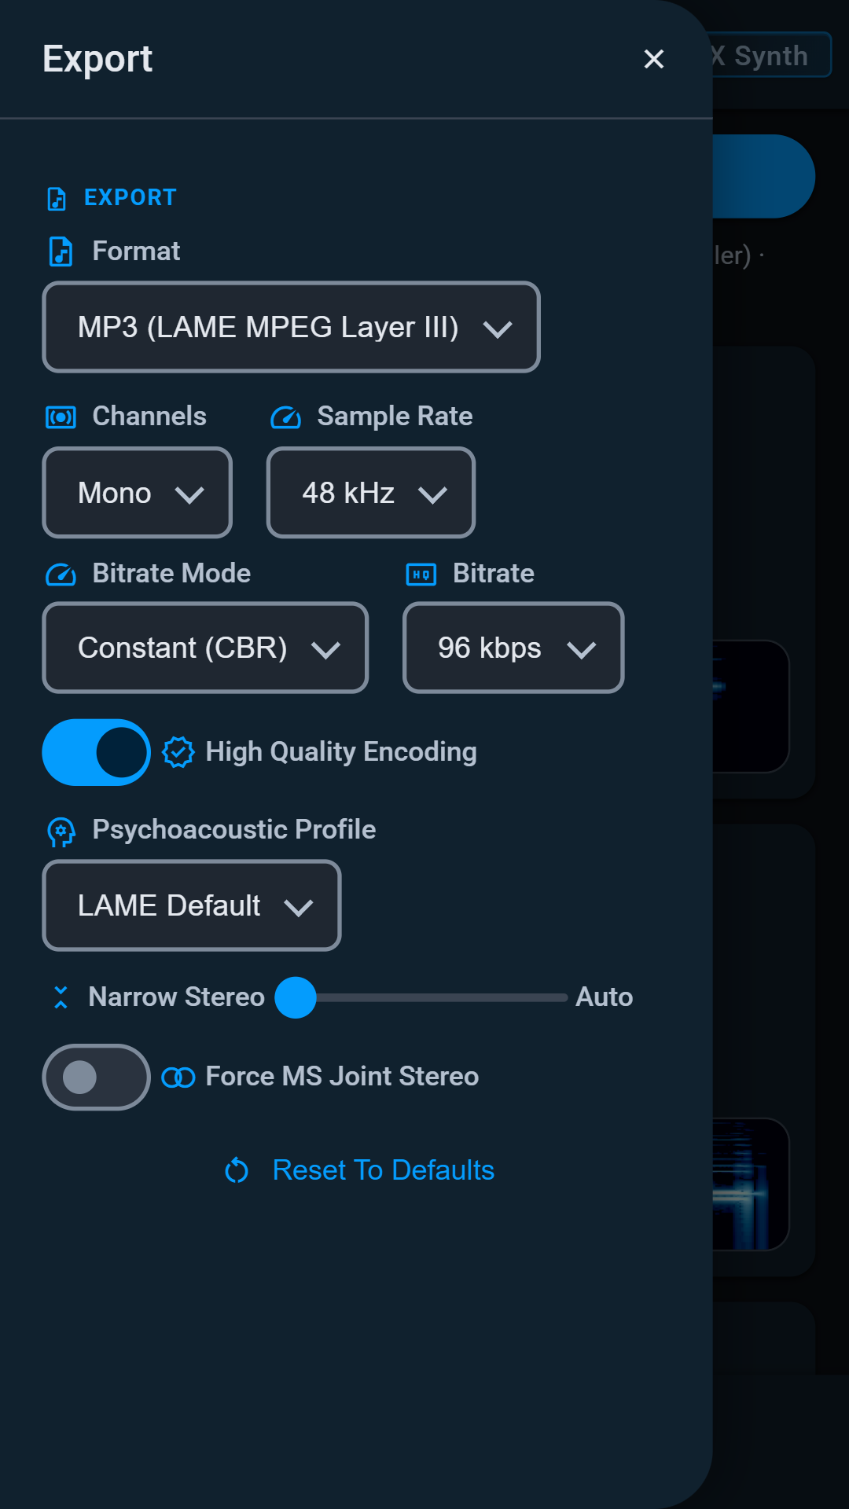Click the Narrow Stereo slider handle
The image size is (849, 1509).
296,997
